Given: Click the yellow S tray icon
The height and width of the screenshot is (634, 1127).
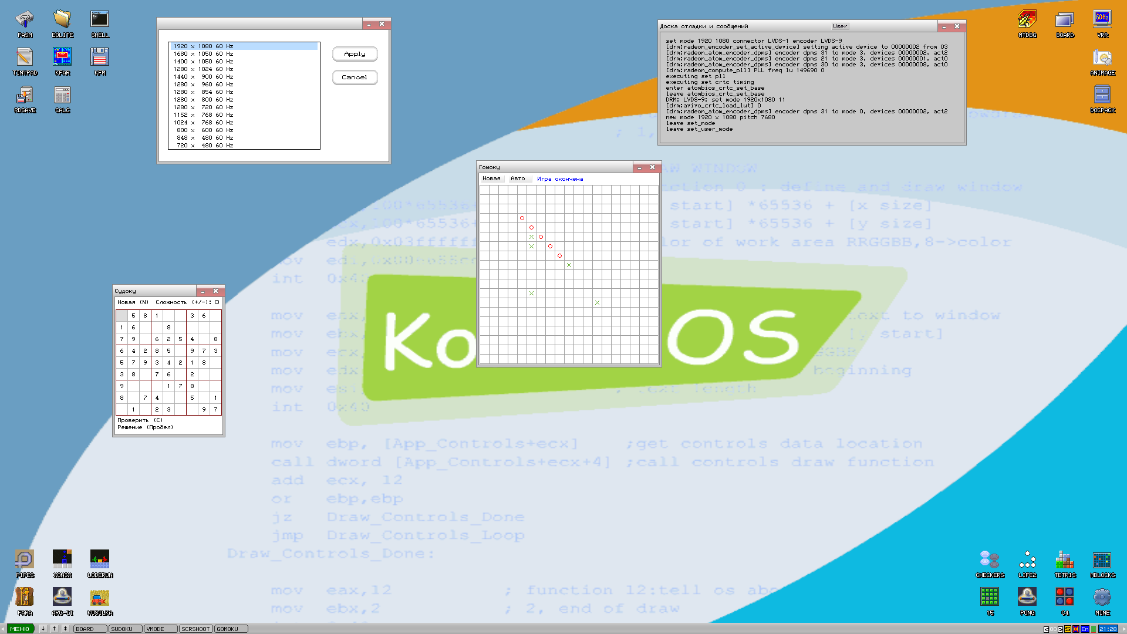Looking at the screenshot, I should click(x=1068, y=629).
